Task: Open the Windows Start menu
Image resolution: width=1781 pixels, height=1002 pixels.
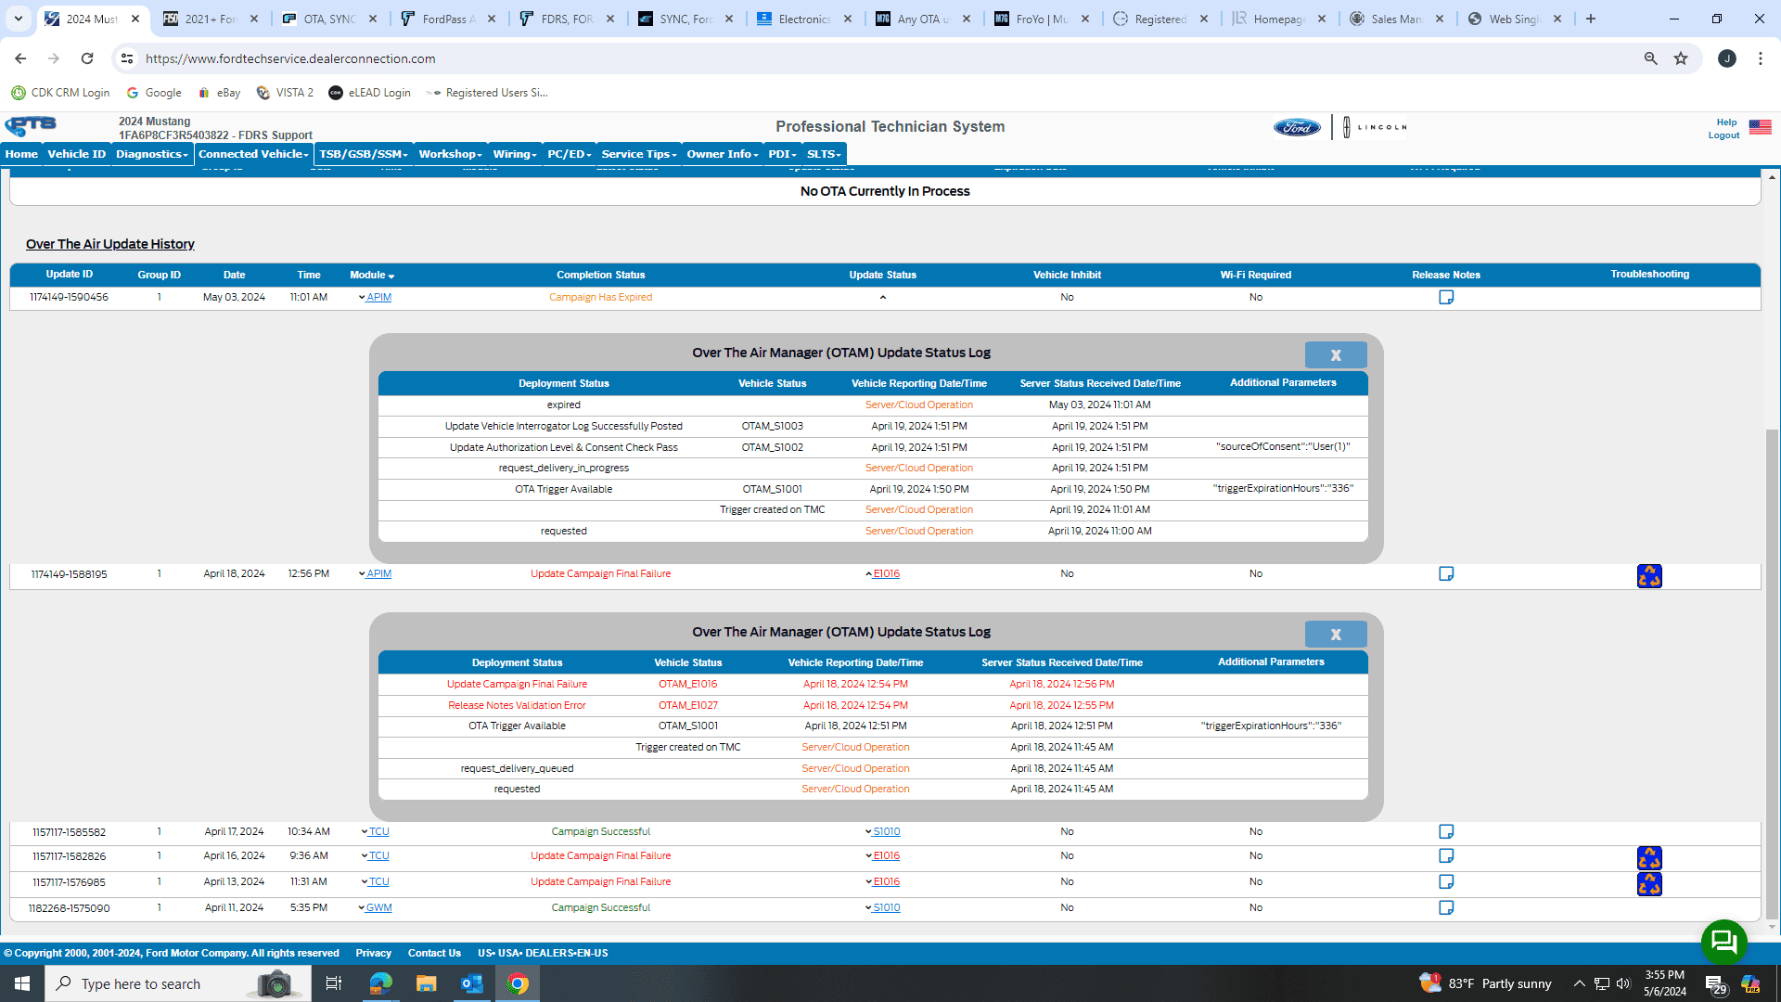Action: [x=22, y=983]
